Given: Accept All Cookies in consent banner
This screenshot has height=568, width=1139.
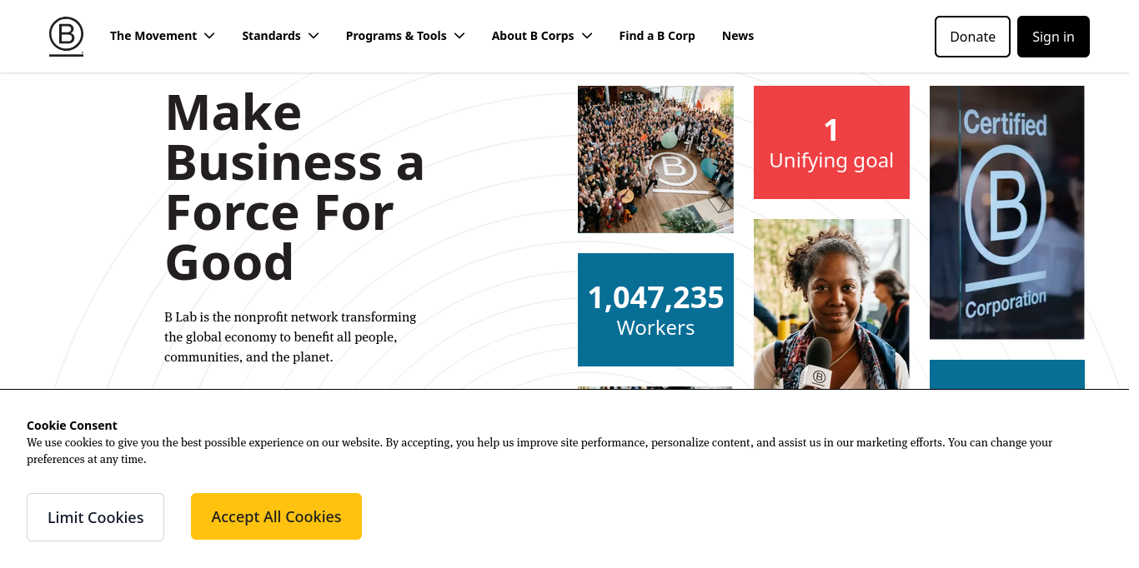Looking at the screenshot, I should 276,516.
